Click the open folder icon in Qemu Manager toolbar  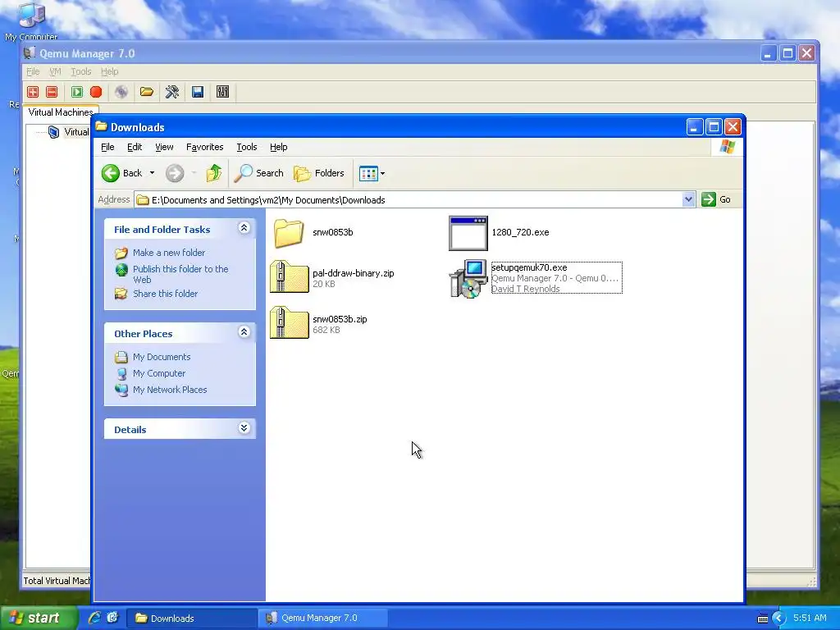pos(146,92)
